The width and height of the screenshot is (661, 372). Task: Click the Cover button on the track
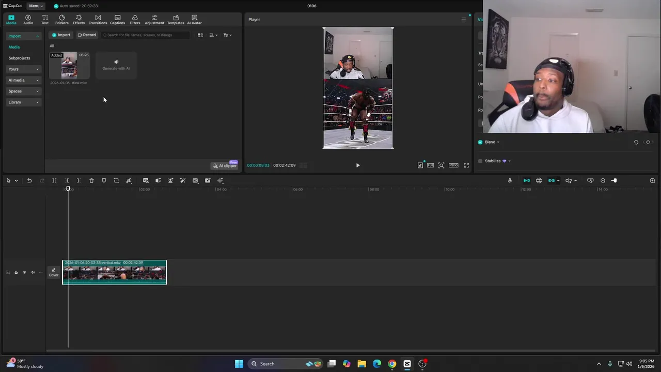tap(54, 272)
